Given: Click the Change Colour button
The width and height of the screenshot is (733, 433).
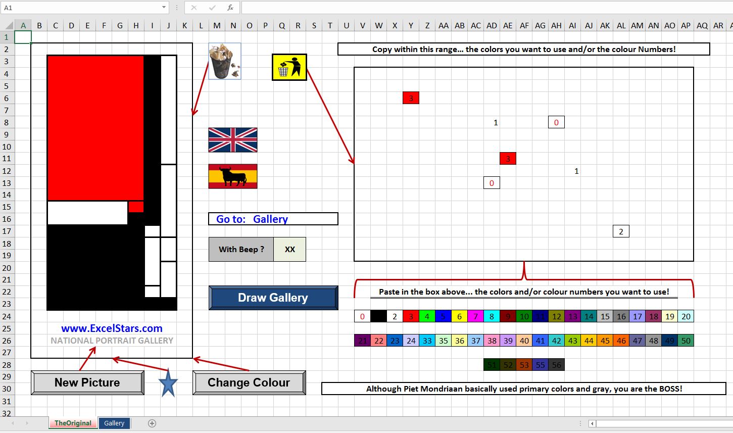Looking at the screenshot, I should pyautogui.click(x=249, y=382).
